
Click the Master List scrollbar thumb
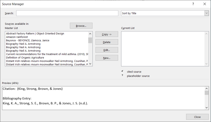(90, 40)
